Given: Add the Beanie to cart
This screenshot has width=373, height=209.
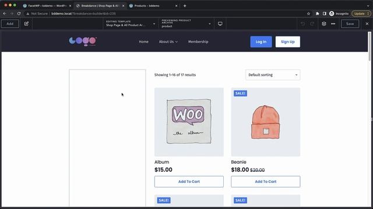Looking at the screenshot, I should point(266,182).
